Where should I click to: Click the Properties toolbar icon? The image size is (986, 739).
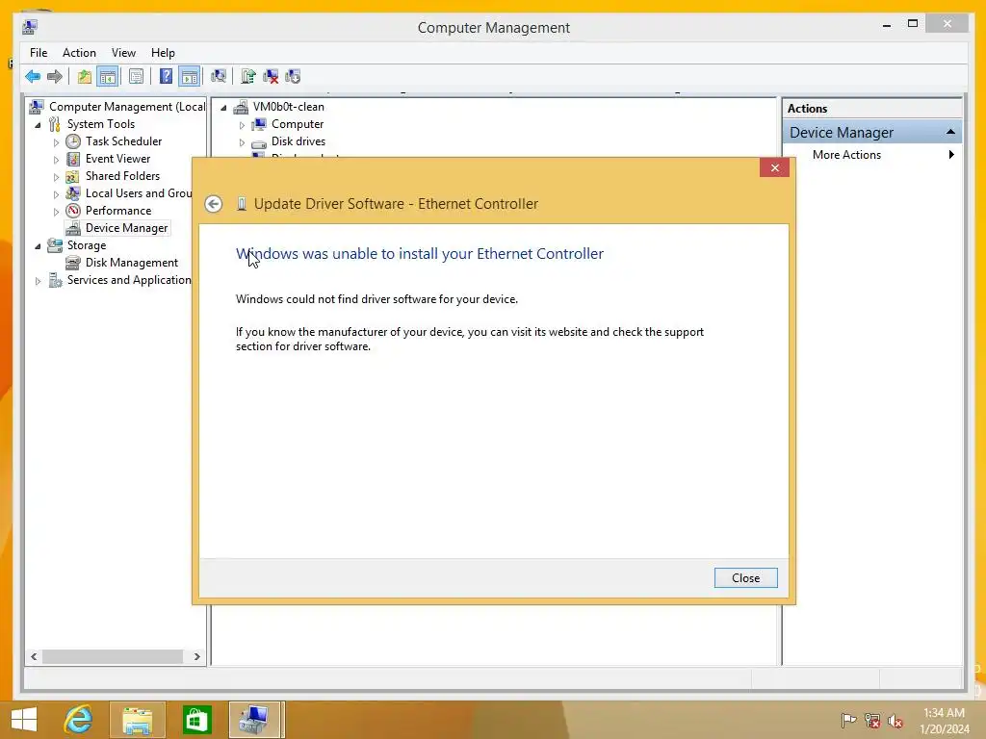136,77
